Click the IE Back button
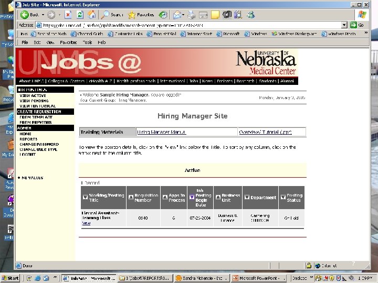 click(29, 15)
